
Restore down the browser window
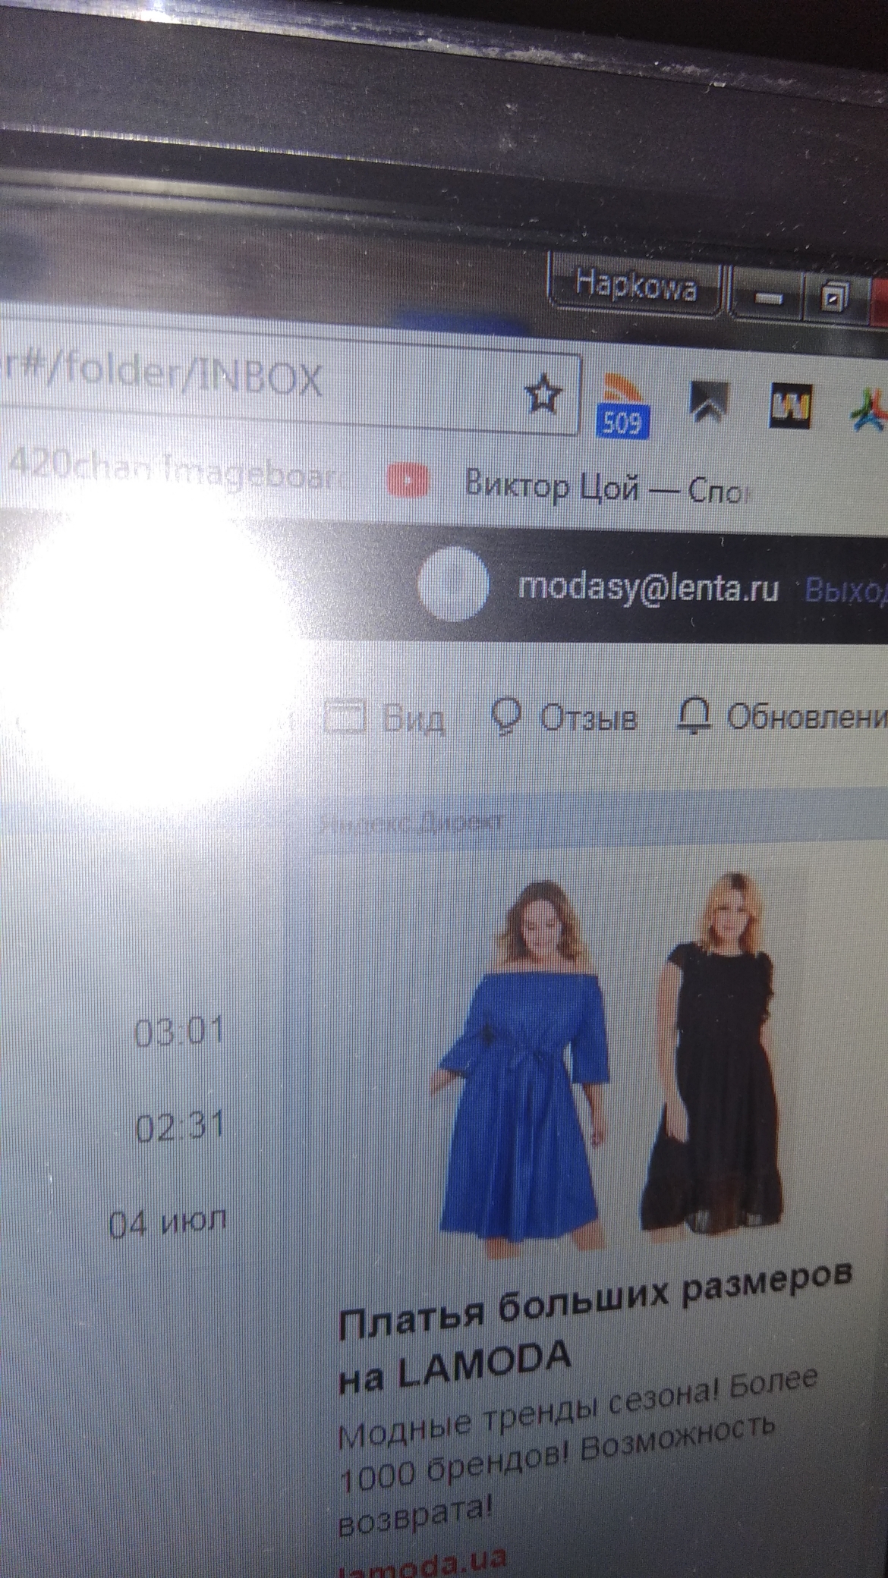[836, 297]
